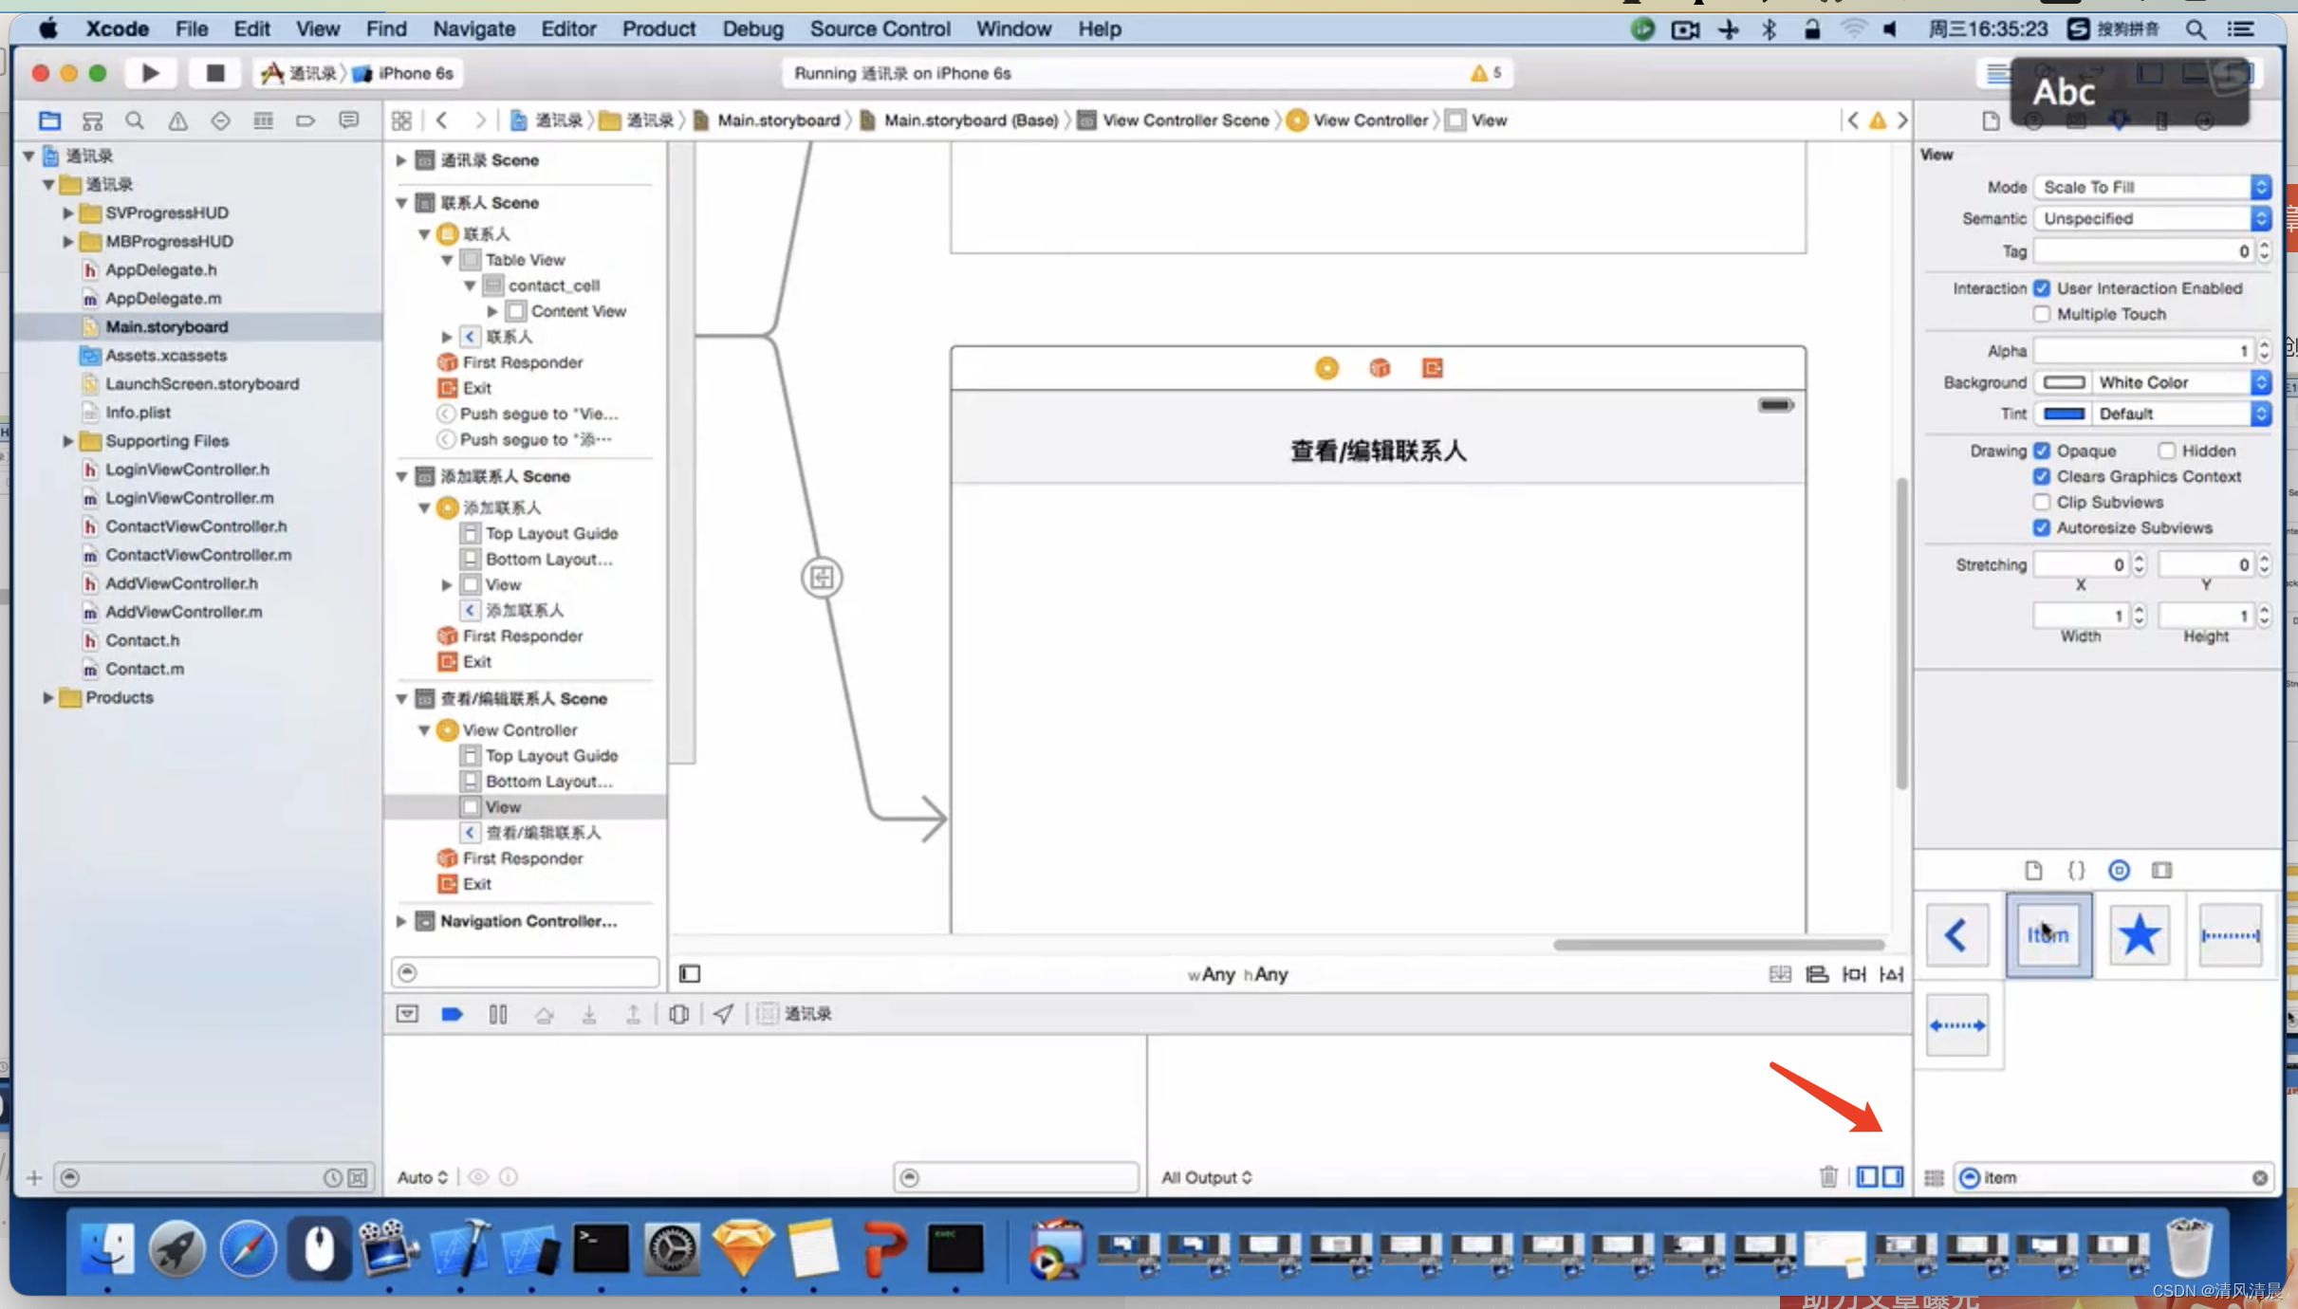Open the symbol navigator icon

(92, 120)
